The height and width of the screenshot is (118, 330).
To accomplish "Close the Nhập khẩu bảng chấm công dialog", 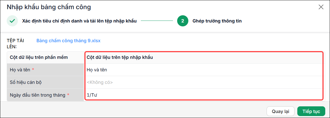I will [321, 7].
